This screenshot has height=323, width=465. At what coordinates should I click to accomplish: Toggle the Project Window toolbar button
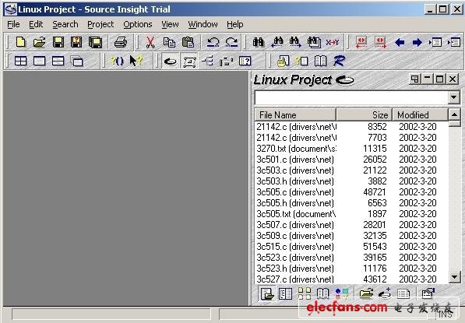point(171,61)
